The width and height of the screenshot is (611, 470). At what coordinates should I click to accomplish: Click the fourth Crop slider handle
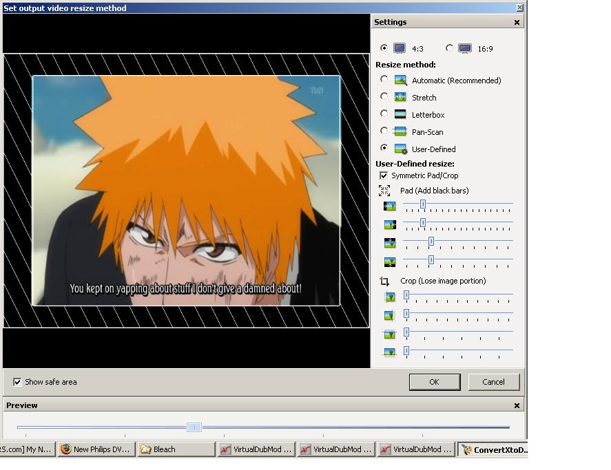click(x=406, y=350)
